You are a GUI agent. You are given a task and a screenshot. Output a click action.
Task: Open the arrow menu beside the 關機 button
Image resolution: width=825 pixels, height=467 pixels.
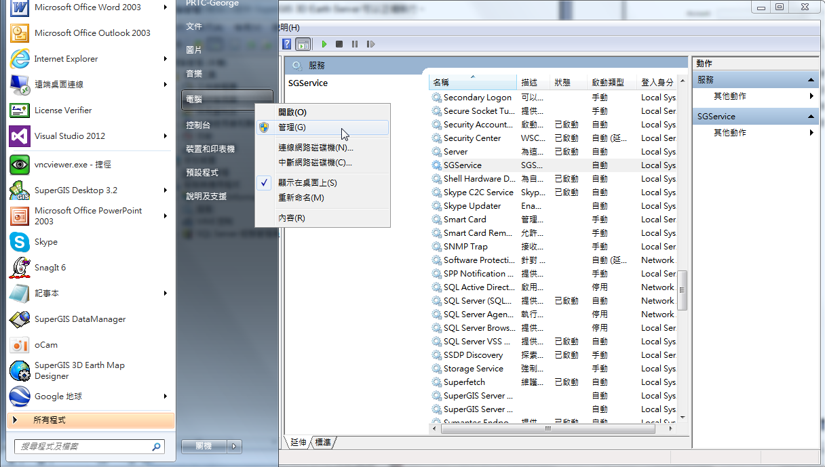(234, 446)
